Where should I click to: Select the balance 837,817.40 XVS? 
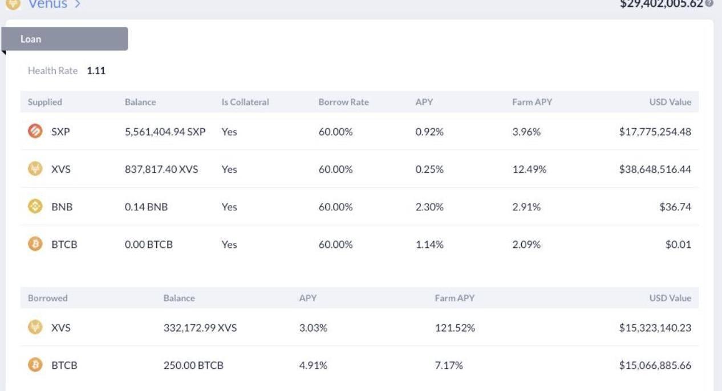tap(161, 169)
